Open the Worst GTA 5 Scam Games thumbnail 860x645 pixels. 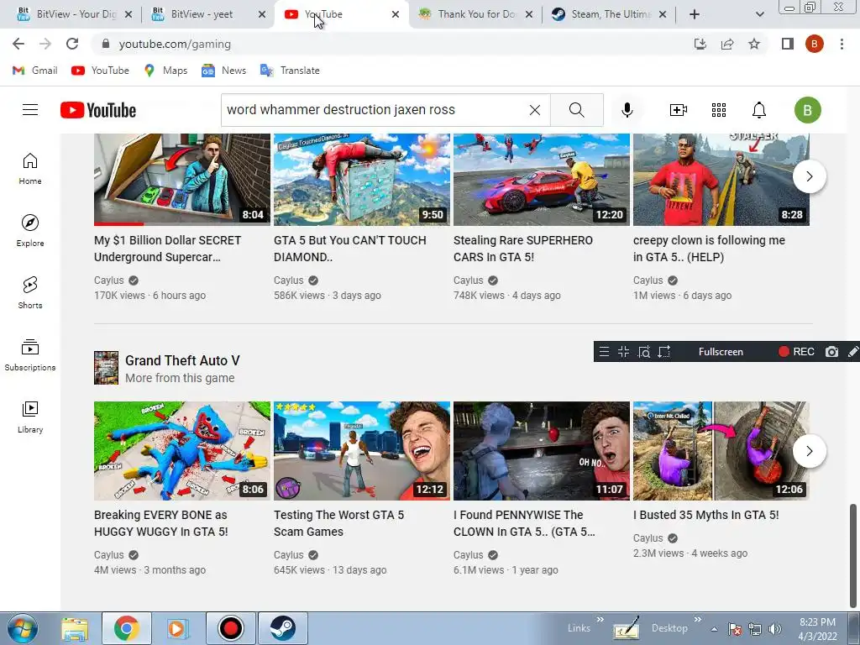pyautogui.click(x=362, y=451)
